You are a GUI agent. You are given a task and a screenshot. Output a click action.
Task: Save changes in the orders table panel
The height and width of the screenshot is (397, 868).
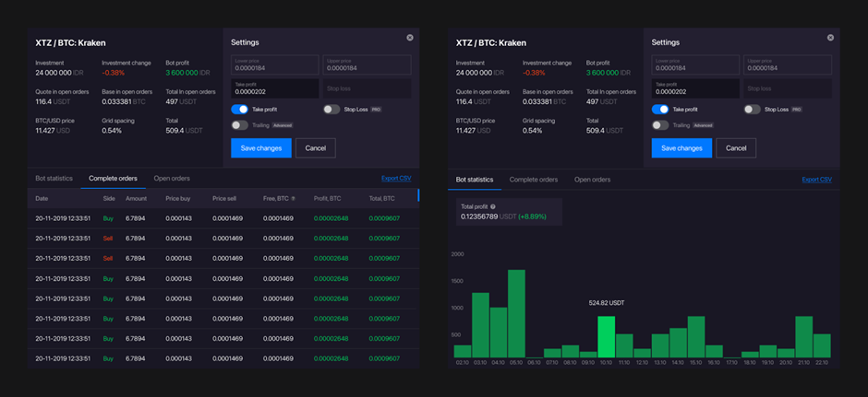point(260,148)
